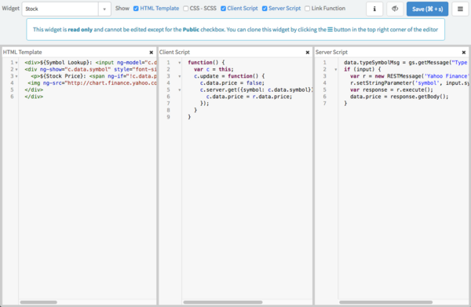Click 'read only' text in notice banner
471x307 pixels.
tap(80, 30)
